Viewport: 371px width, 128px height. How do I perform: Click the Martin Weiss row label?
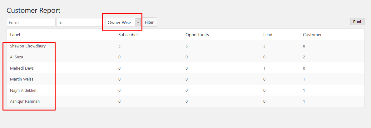point(22,79)
